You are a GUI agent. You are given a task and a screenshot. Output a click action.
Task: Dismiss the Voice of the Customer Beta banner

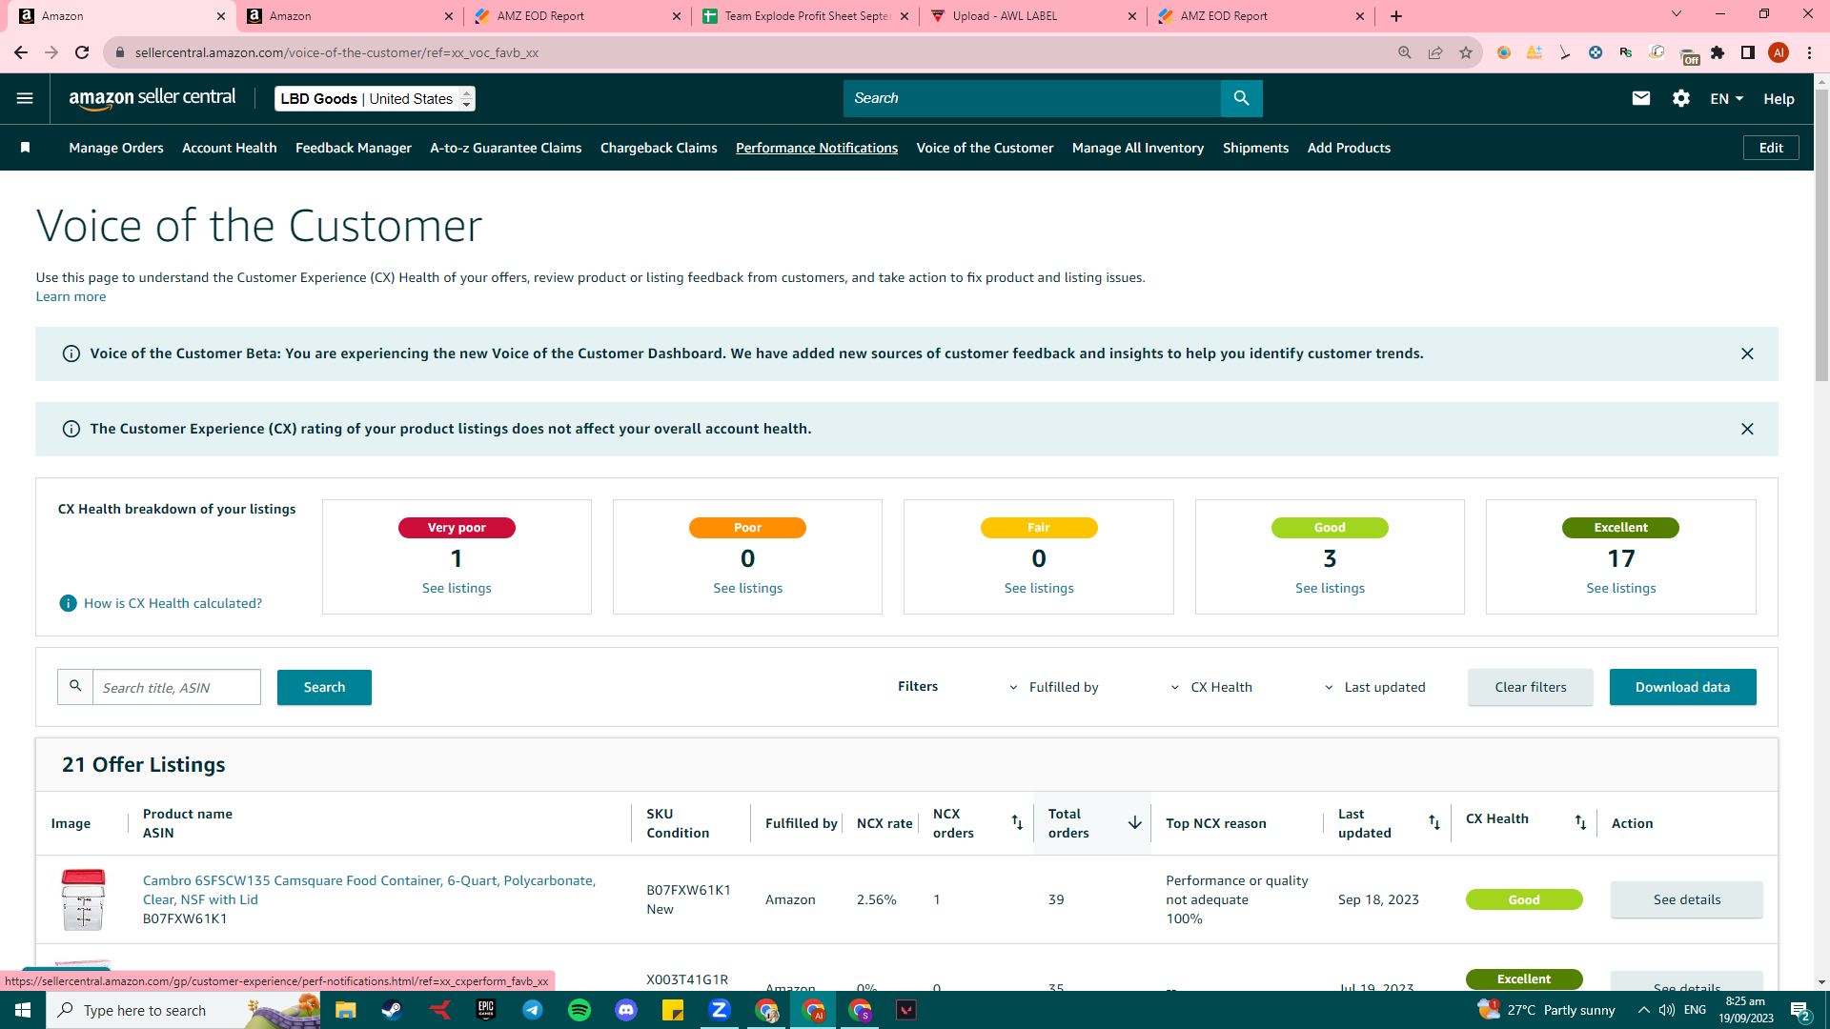pyautogui.click(x=1747, y=353)
